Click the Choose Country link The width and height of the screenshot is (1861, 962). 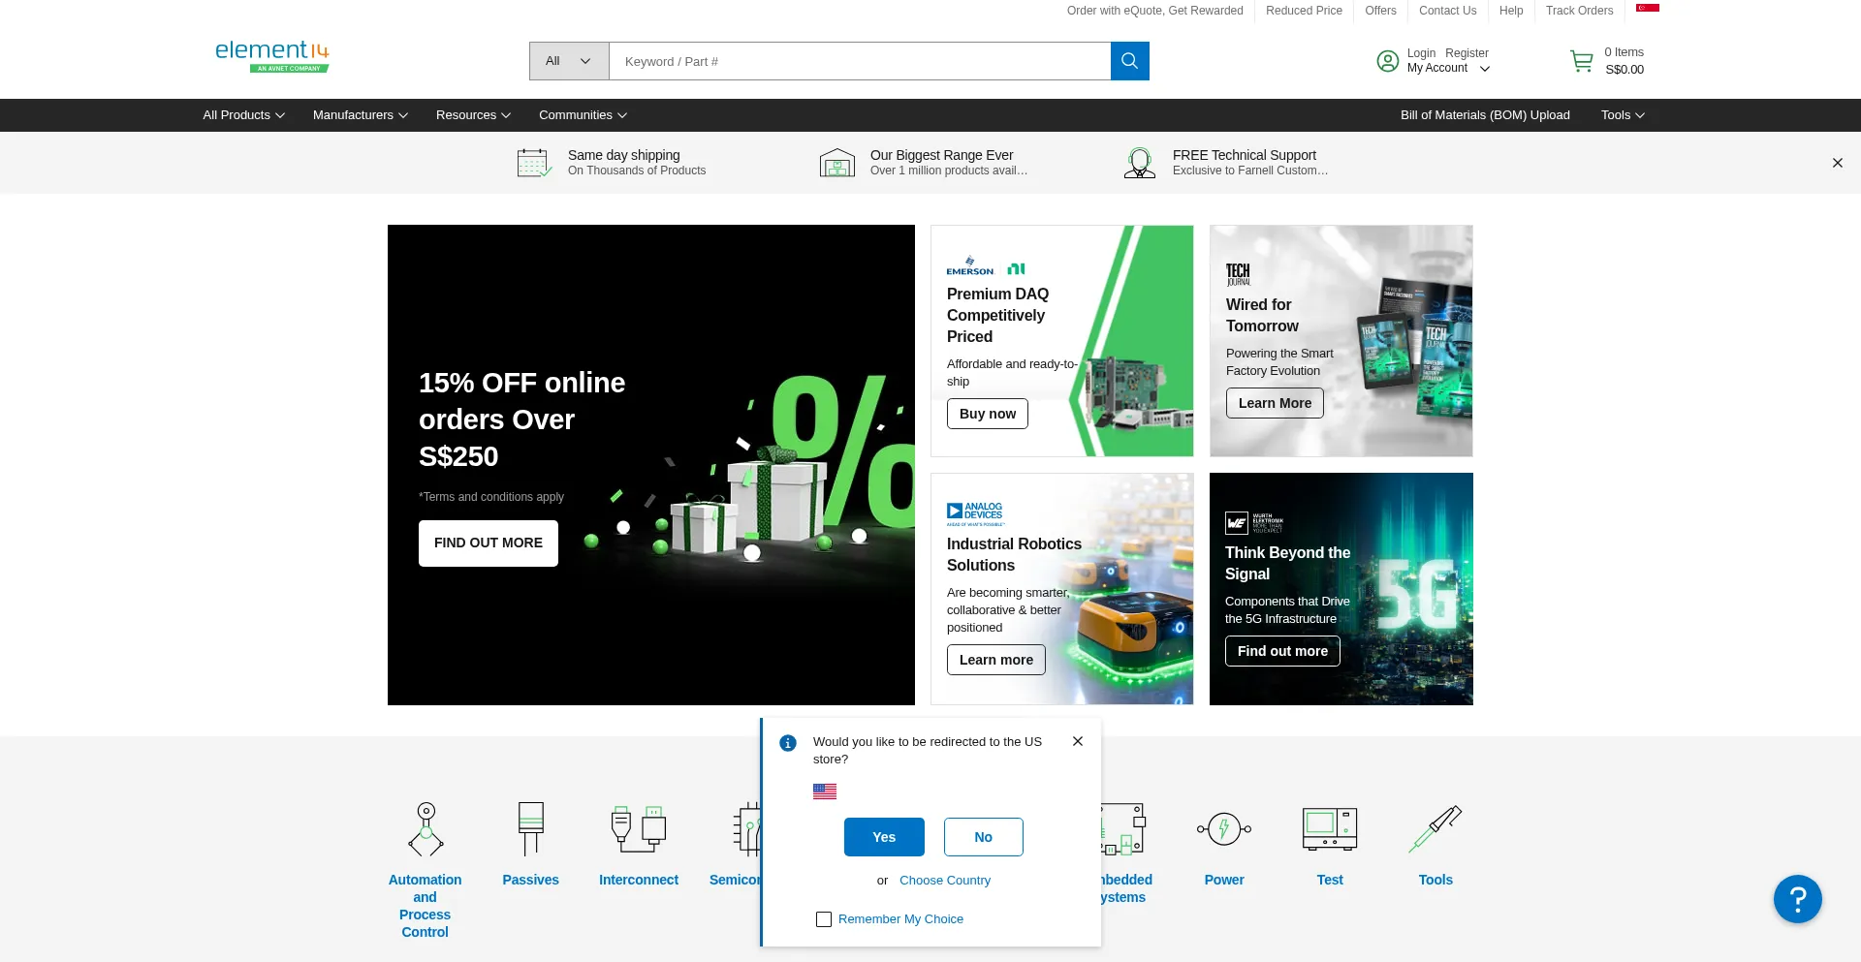(944, 881)
